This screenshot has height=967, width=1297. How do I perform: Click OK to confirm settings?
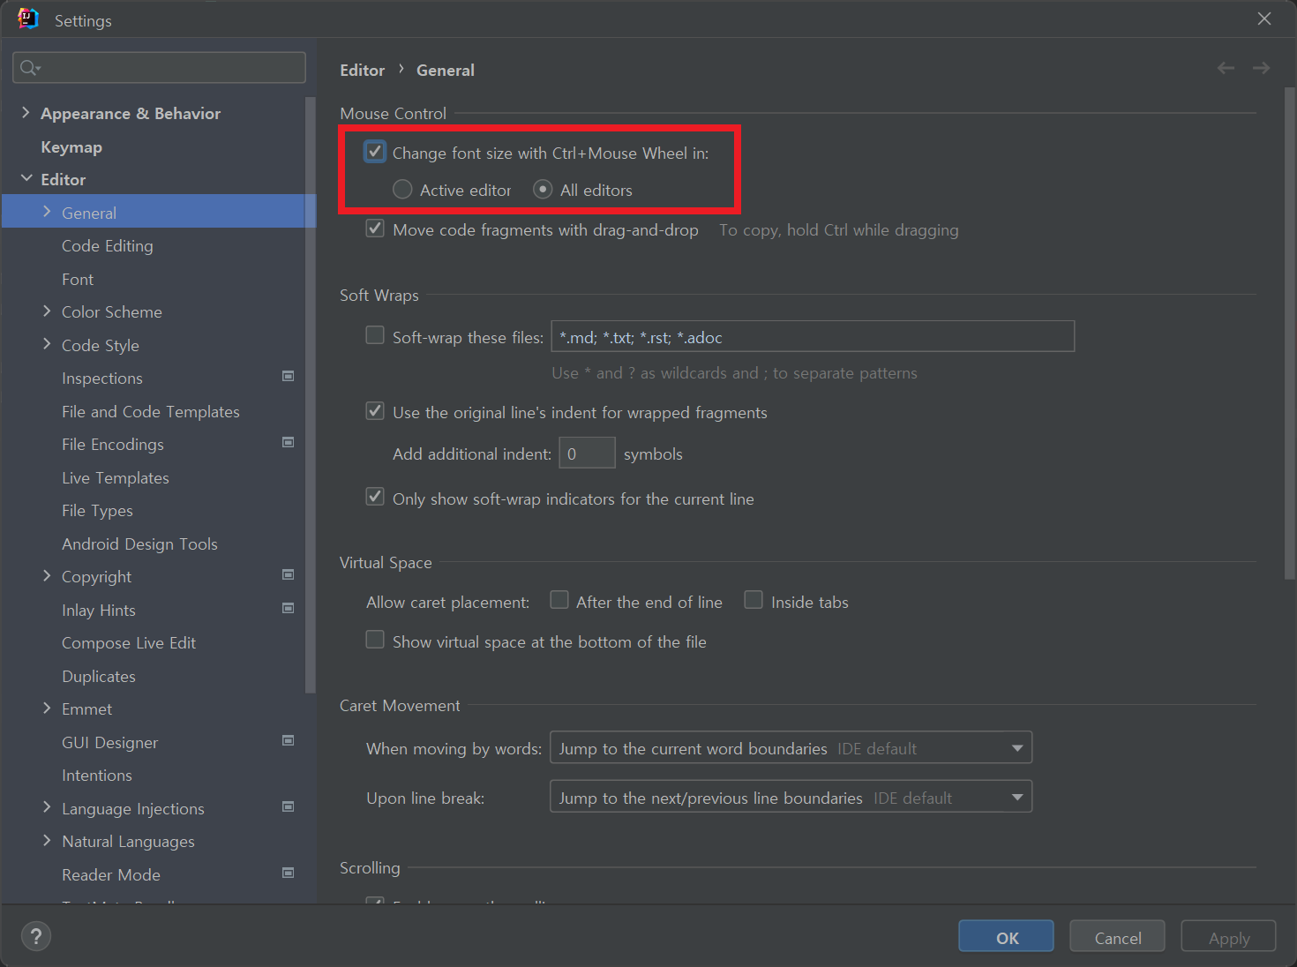(1007, 937)
